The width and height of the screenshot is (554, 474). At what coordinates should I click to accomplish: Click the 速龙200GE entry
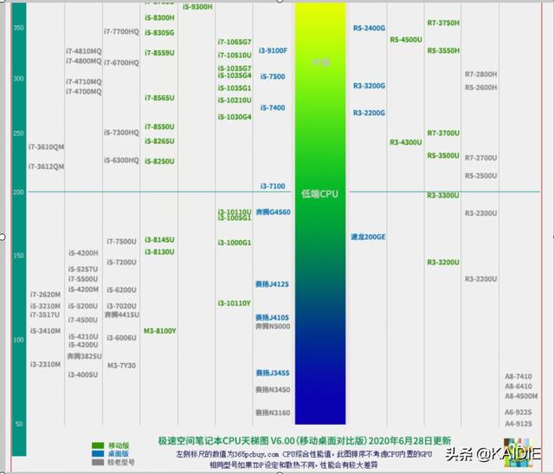point(368,237)
